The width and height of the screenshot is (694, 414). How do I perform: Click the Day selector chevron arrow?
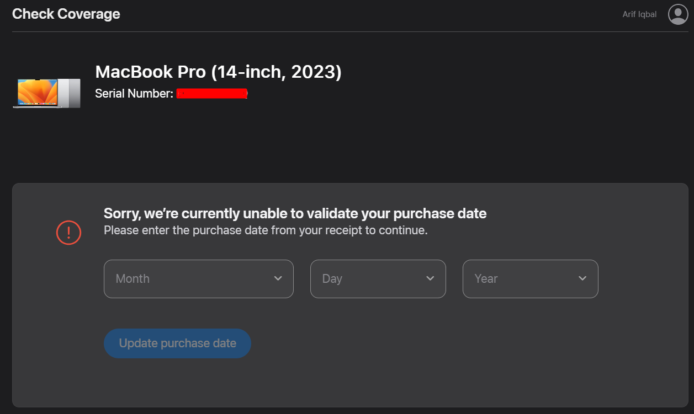point(431,279)
